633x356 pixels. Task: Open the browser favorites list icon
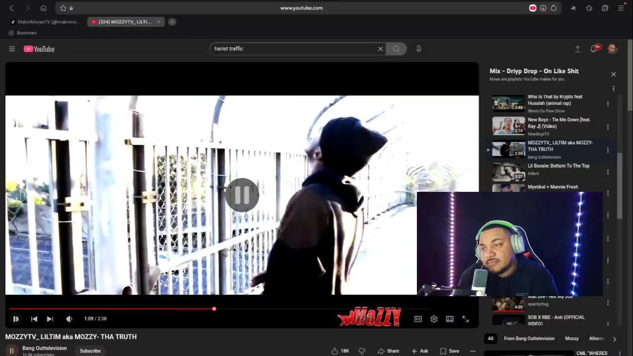pyautogui.click(x=589, y=8)
